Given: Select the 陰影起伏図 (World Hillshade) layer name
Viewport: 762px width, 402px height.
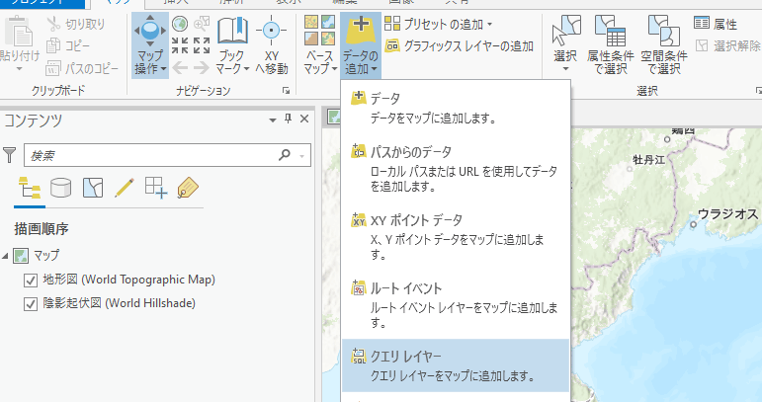Looking at the screenshot, I should pyautogui.click(x=119, y=303).
